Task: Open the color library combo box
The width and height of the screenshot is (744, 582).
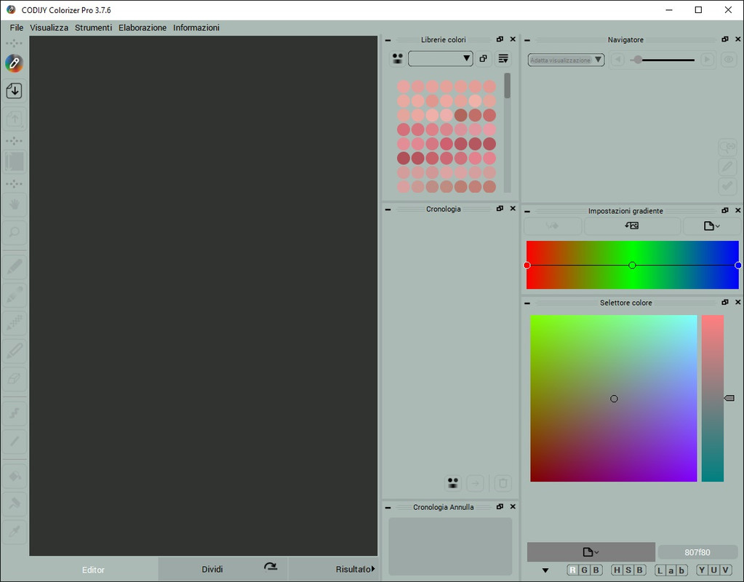Action: tap(440, 58)
